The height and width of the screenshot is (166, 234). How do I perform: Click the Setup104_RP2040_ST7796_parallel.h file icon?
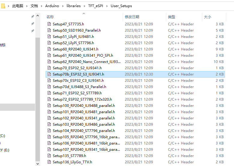[49, 131]
